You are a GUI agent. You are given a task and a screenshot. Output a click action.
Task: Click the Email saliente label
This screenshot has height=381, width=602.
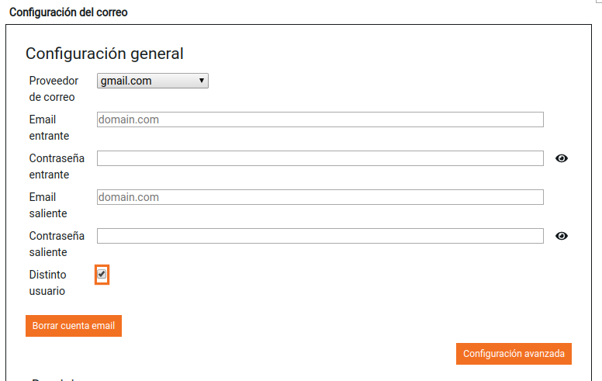click(x=48, y=205)
